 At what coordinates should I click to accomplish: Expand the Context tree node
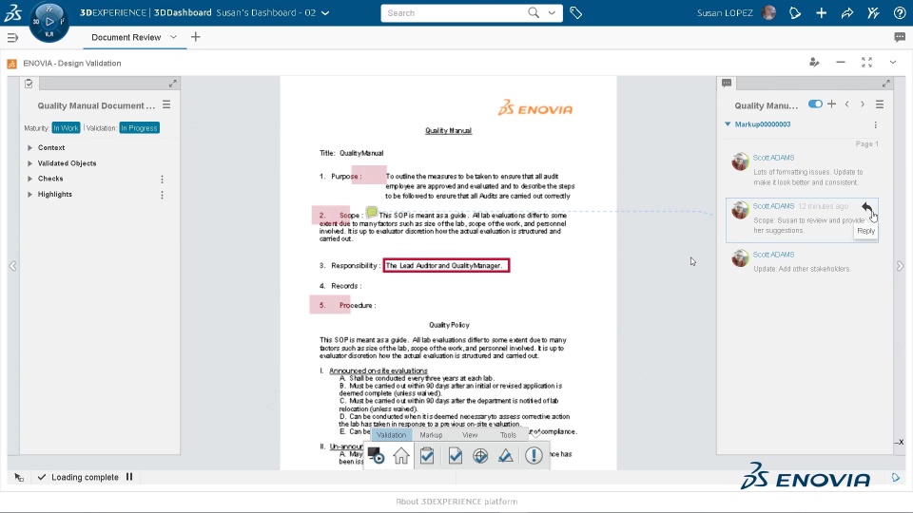click(x=29, y=148)
